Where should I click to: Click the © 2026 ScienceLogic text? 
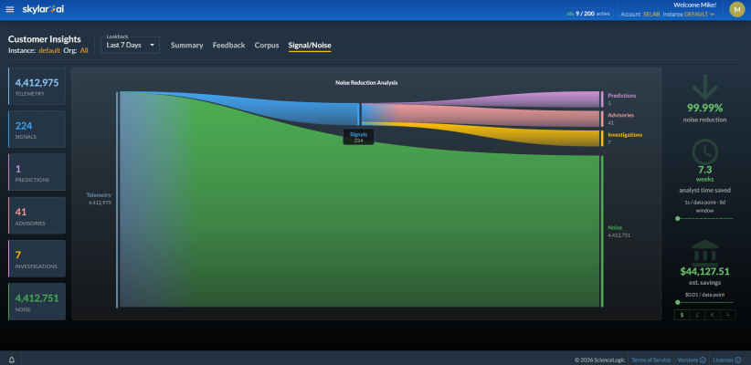click(x=598, y=360)
